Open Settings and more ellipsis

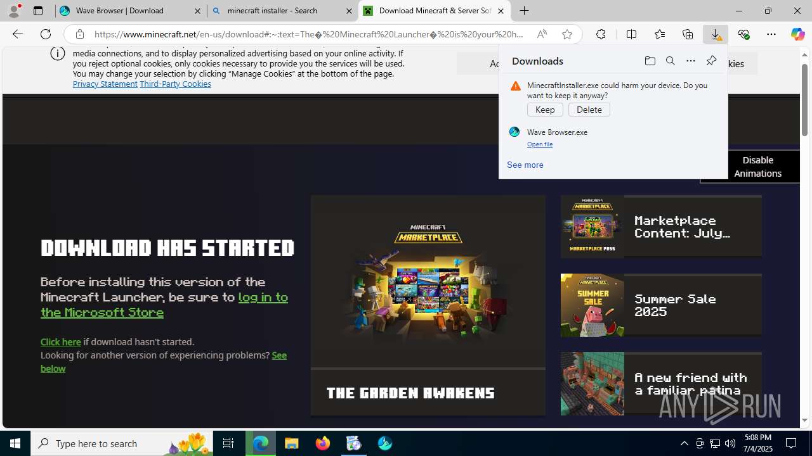(x=771, y=34)
